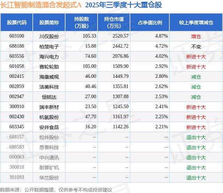Screen dimensions: 223x193
Task: Click holding value 1449.79
Action: (121, 76)
